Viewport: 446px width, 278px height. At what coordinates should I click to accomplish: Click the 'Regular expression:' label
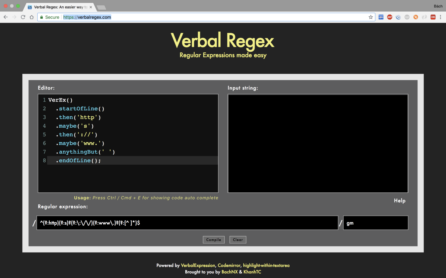[63, 207]
